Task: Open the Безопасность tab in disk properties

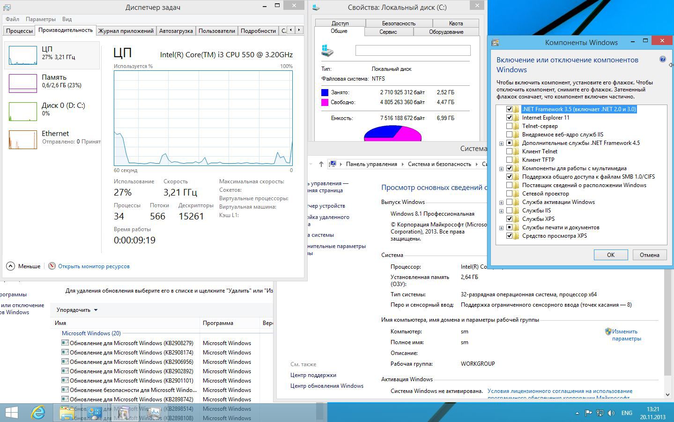Action: click(399, 23)
